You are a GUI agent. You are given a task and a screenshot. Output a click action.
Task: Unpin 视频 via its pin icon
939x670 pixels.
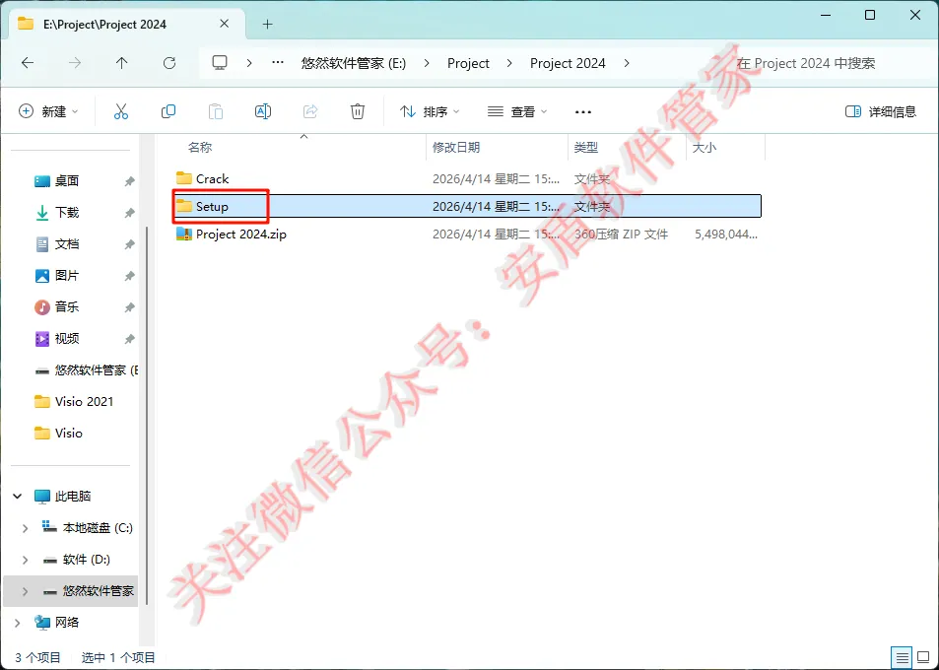tap(129, 339)
